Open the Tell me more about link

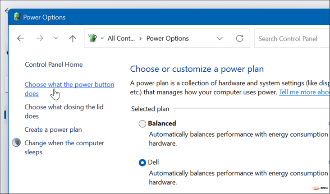304,92
